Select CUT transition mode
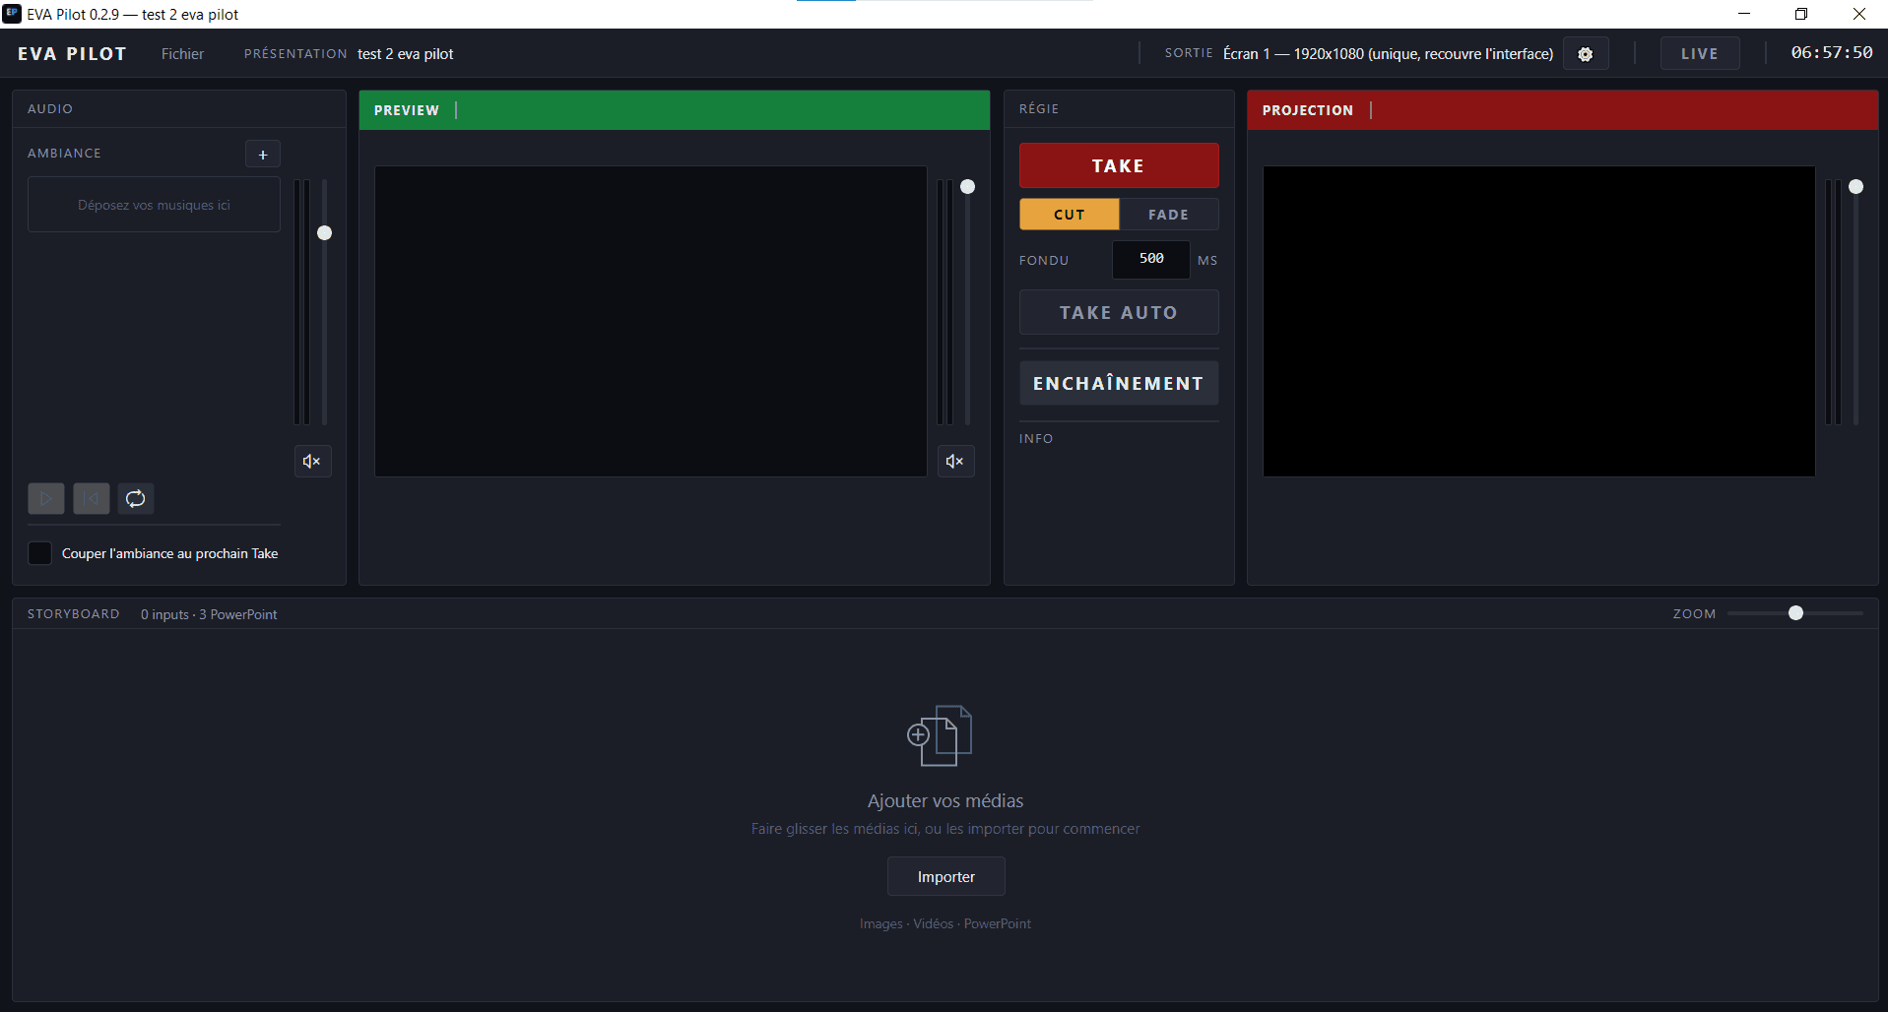 pyautogui.click(x=1070, y=215)
